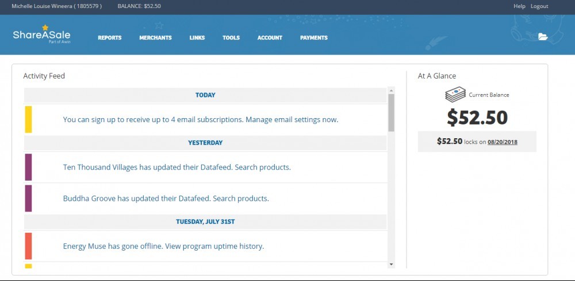Click the red marker beside Energy Muse
575x281 pixels.
28,246
